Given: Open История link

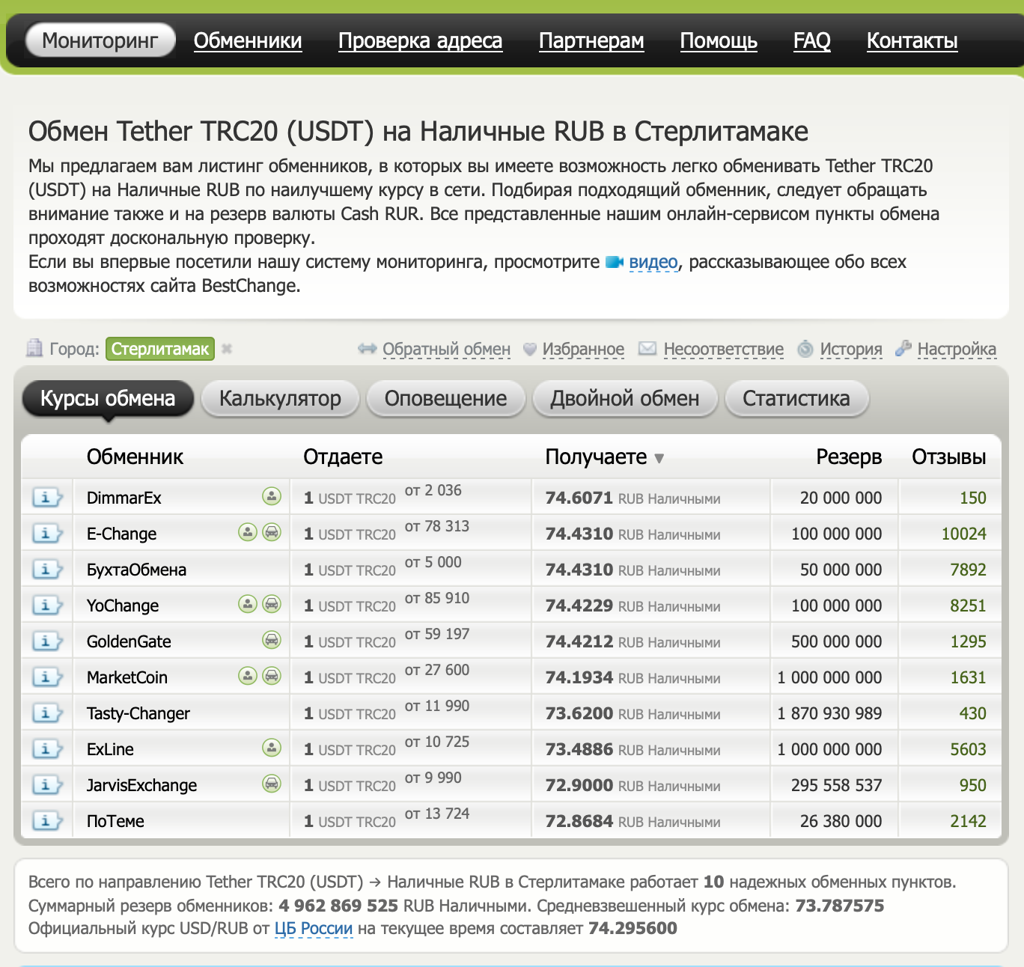Looking at the screenshot, I should pyautogui.click(x=851, y=349).
